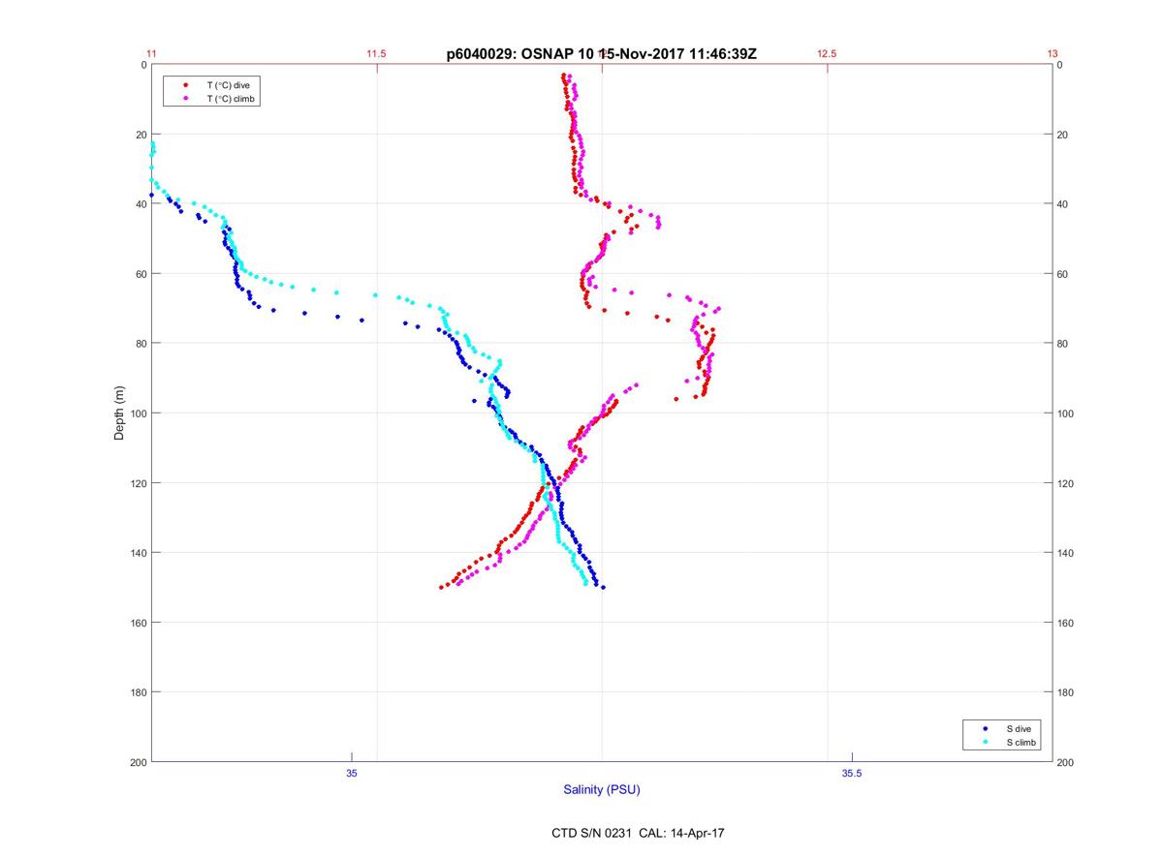Screen dimensions: 1163x857
Task: Click the left depth axis tick label 40
Action: pos(141,204)
